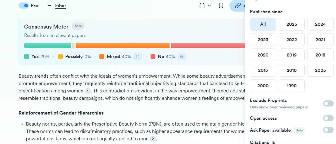336x144 pixels.
Task: Expand the Citations filter section
Action: click(x=262, y=142)
